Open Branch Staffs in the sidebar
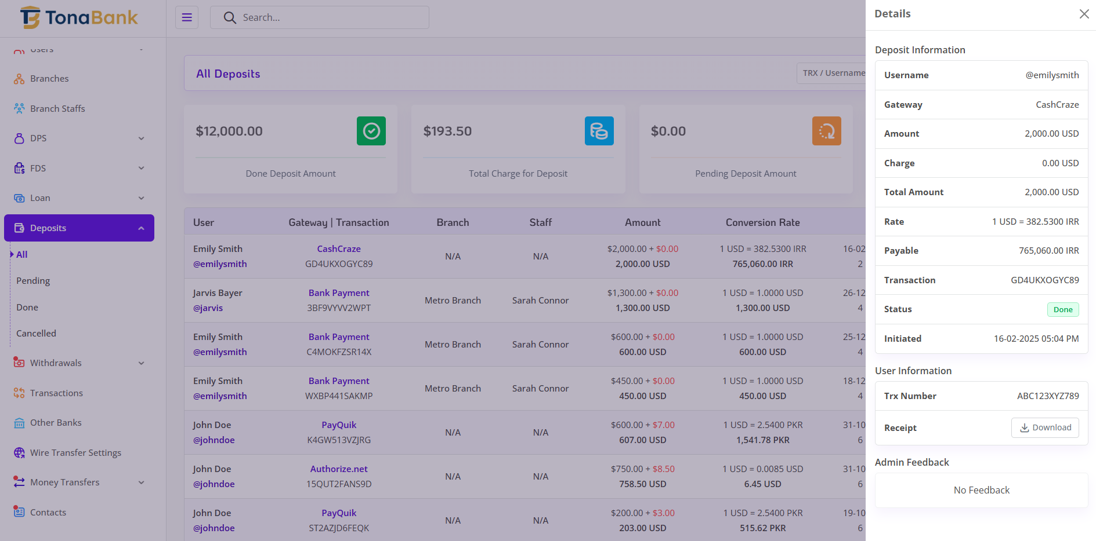This screenshot has height=541, width=1096. point(57,109)
